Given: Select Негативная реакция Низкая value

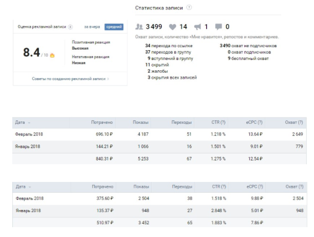Looking at the screenshot, I should (78, 63).
